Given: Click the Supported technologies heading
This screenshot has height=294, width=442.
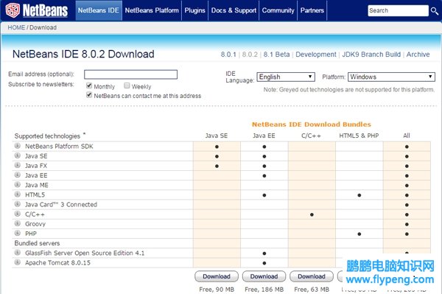Looking at the screenshot, I should pos(47,136).
